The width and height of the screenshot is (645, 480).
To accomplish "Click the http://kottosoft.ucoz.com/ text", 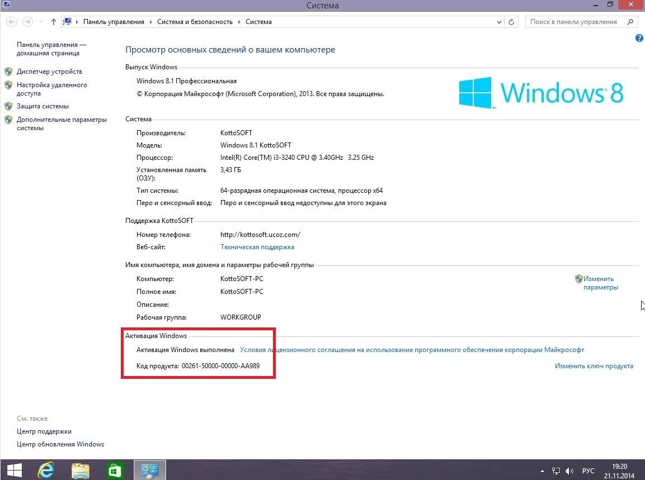I will pos(260,235).
